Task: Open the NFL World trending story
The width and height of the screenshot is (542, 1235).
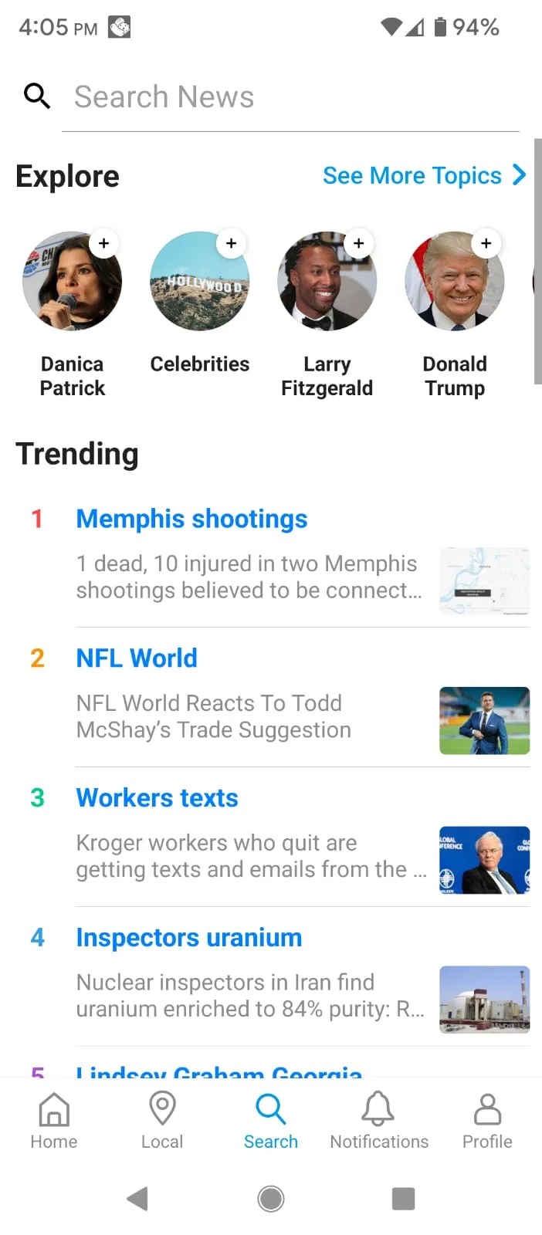Action: (137, 658)
